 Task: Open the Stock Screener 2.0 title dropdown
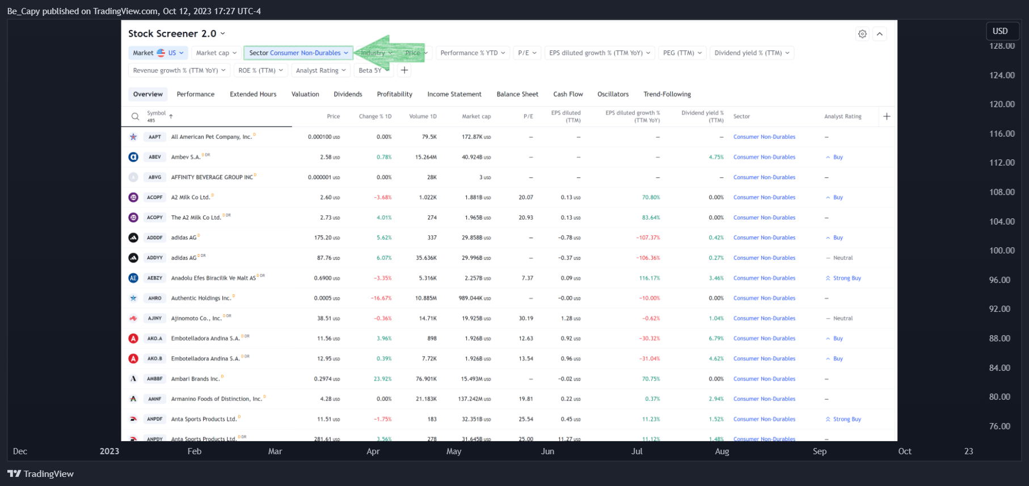(x=176, y=34)
